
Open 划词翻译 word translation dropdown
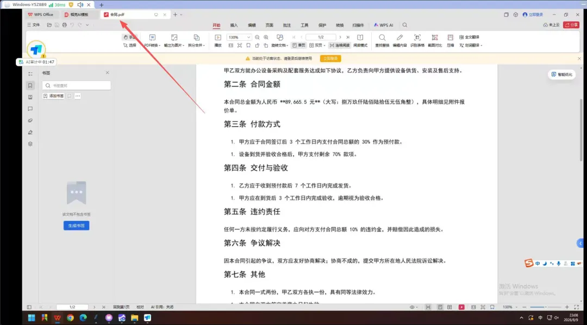point(471,45)
